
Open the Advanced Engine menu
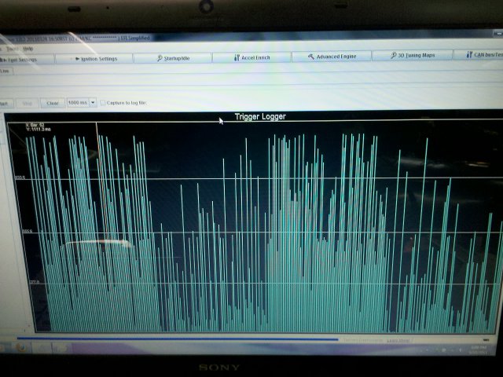tap(332, 57)
